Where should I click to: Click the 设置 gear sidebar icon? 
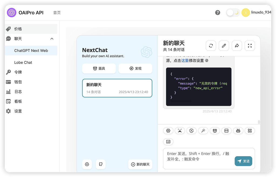pos(8,111)
